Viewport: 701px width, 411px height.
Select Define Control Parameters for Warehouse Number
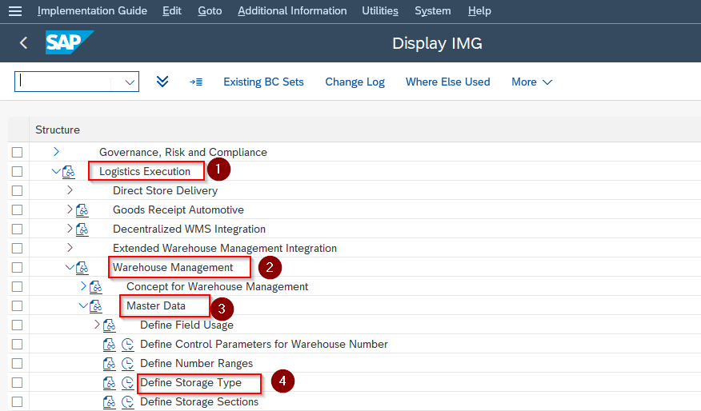click(x=264, y=345)
